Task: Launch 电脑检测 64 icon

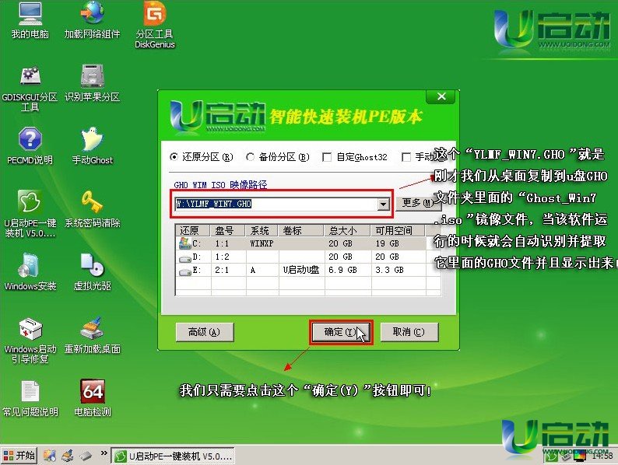Action: click(92, 398)
